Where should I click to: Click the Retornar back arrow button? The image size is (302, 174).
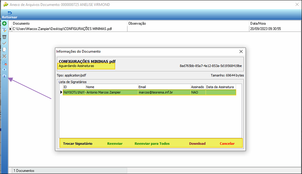point(10,15)
